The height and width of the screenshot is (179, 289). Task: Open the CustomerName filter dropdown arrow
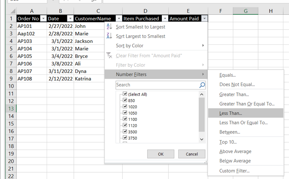(x=119, y=18)
